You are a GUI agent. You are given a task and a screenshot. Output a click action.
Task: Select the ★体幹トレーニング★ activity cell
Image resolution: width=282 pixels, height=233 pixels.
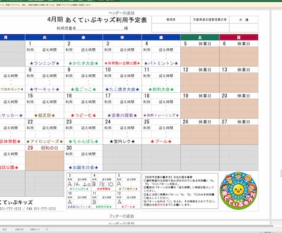tap(161, 115)
